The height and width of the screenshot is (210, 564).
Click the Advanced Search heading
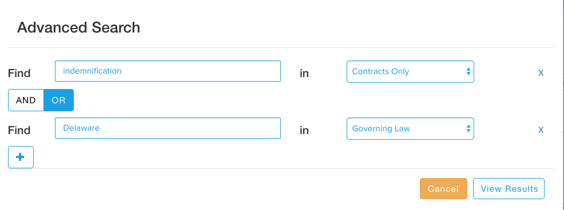pyautogui.click(x=78, y=27)
